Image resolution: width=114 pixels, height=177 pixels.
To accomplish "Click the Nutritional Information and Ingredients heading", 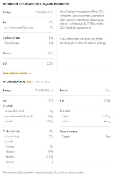I will [x=36, y=4].
